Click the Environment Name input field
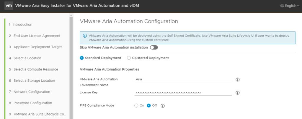 click(183, 79)
